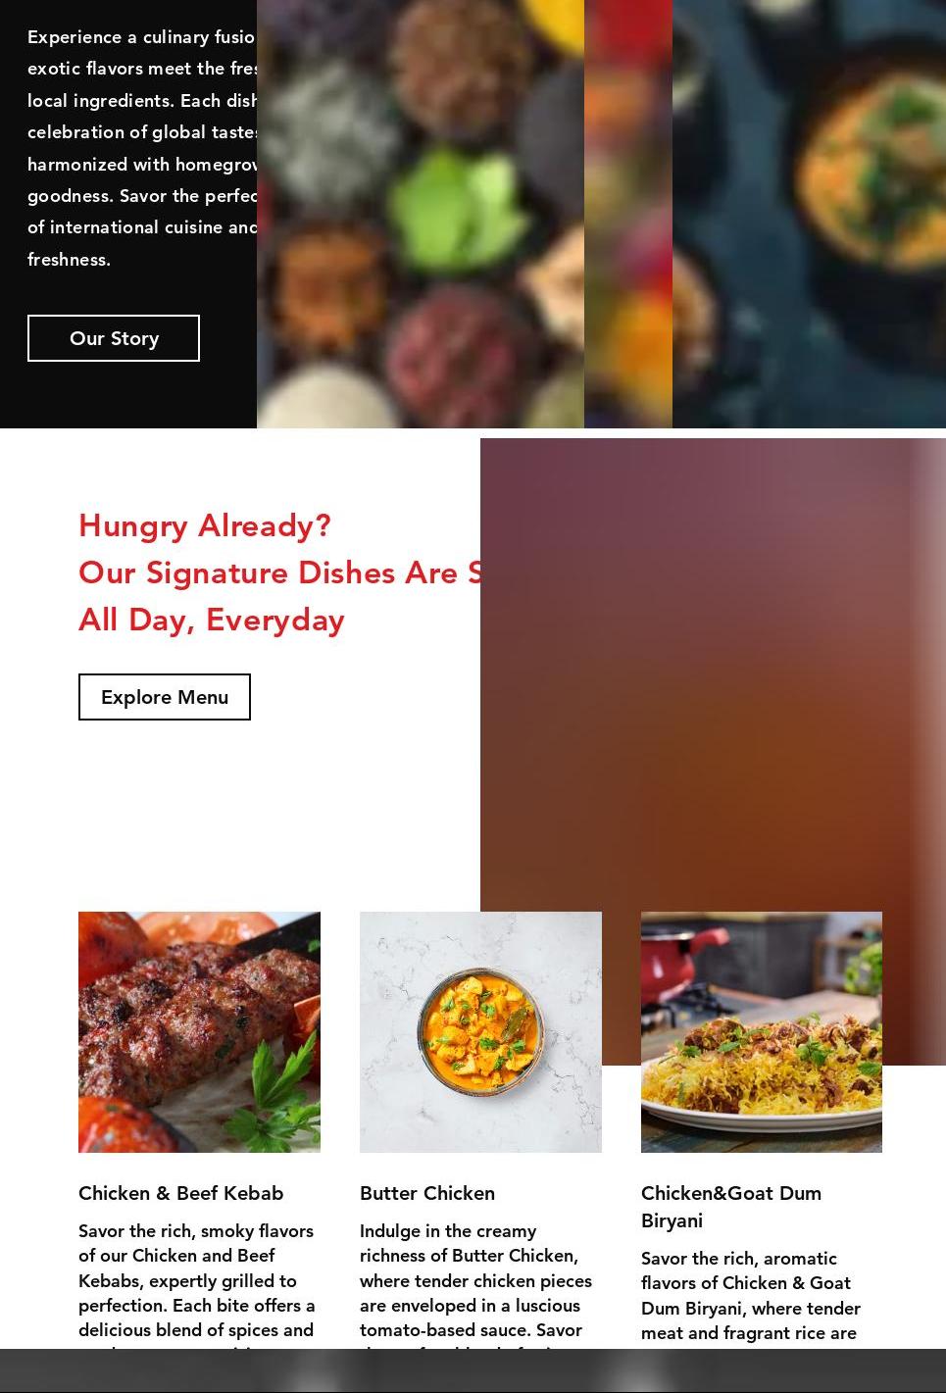Click the Dum Biryani description text
Image resolution: width=946 pixels, height=1393 pixels.
[751, 1296]
